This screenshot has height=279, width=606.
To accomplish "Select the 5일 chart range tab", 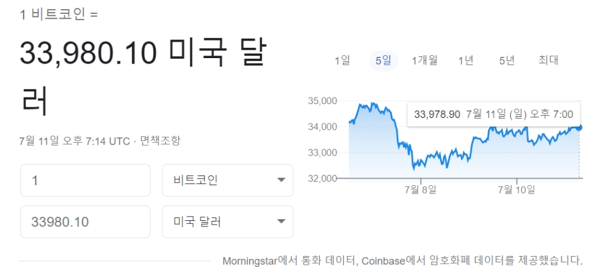I will click(384, 61).
